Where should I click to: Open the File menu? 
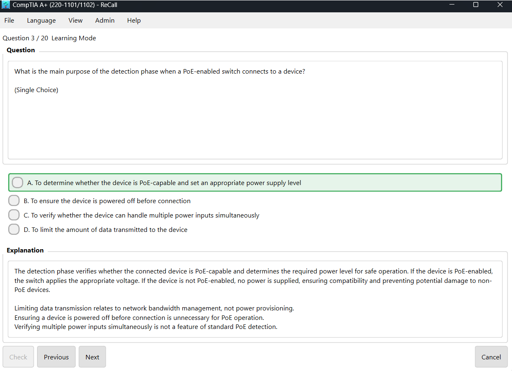pos(9,21)
